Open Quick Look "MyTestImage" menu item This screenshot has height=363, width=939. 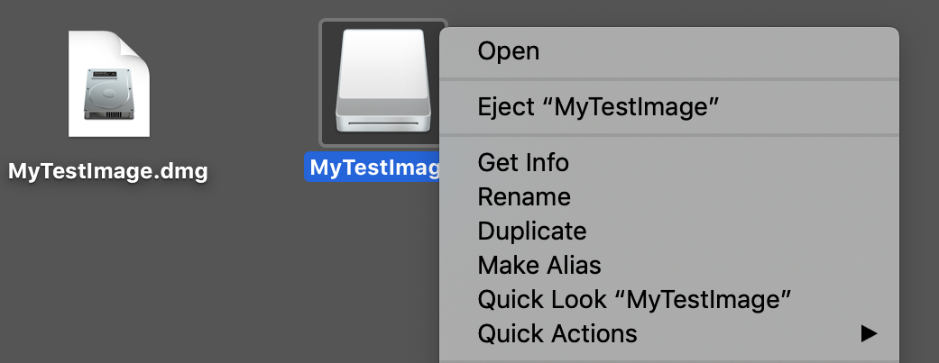point(634,300)
